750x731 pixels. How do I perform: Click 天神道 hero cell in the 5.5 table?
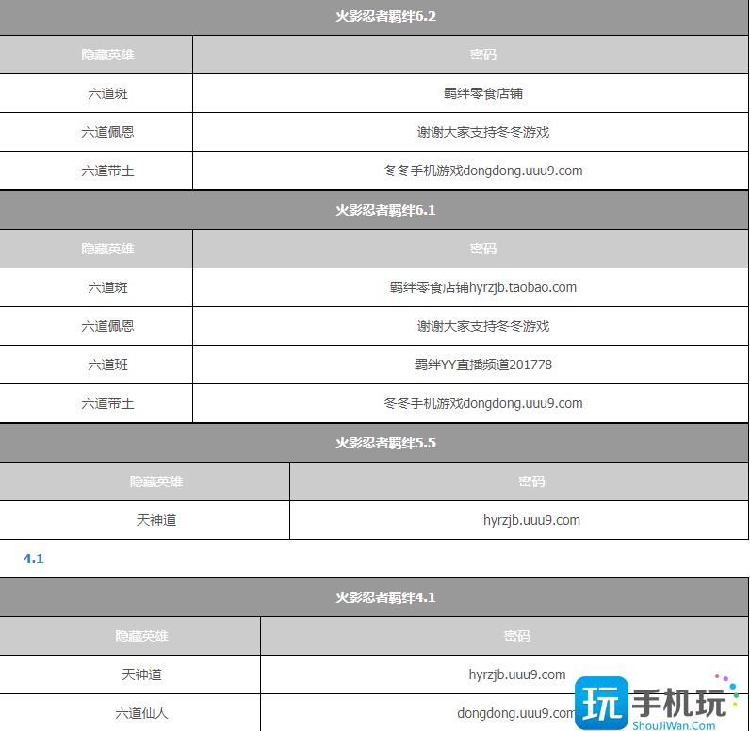coord(144,520)
